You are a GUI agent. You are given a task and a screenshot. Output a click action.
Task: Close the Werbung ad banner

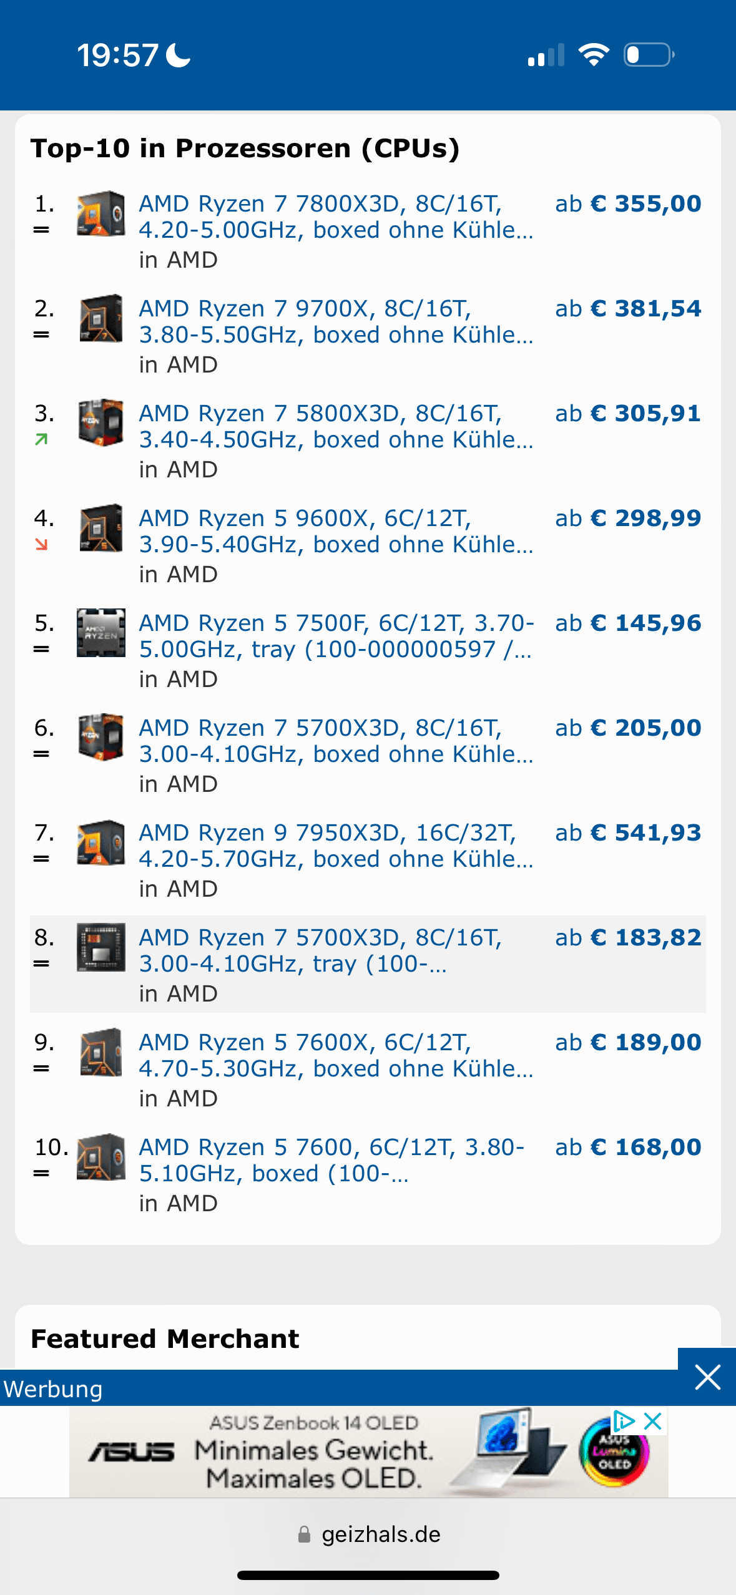pos(707,1377)
